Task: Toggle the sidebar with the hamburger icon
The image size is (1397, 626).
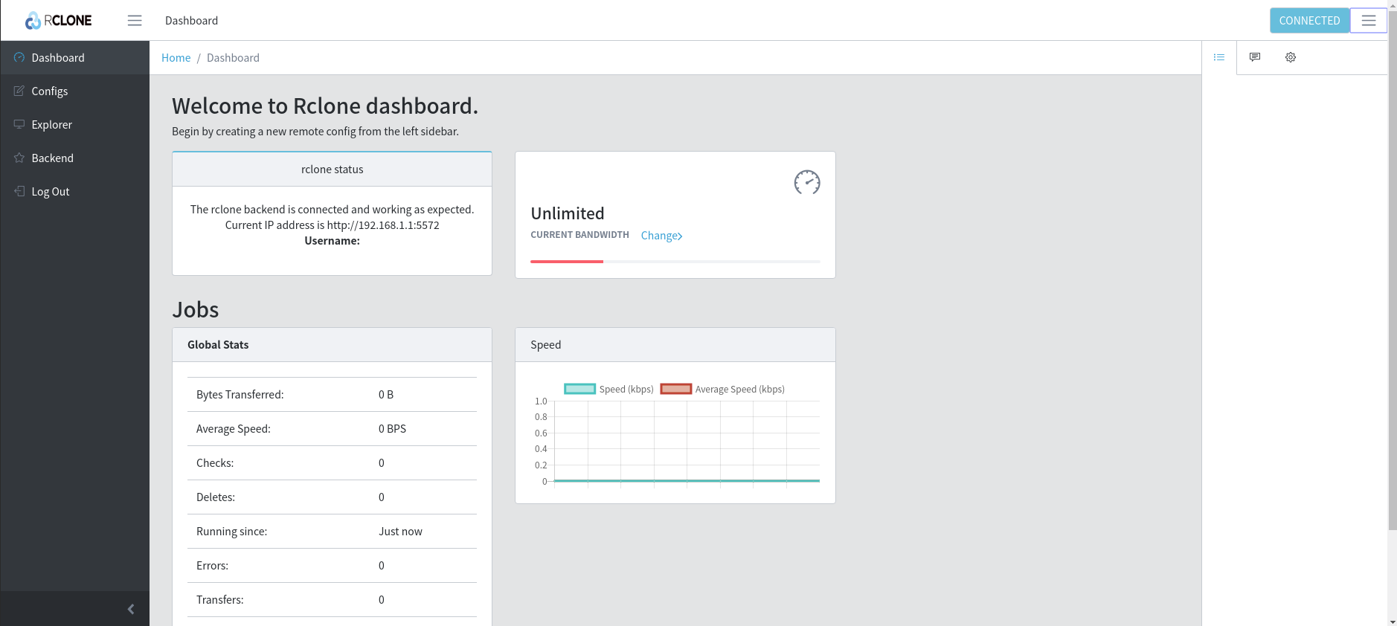Action: (x=135, y=21)
